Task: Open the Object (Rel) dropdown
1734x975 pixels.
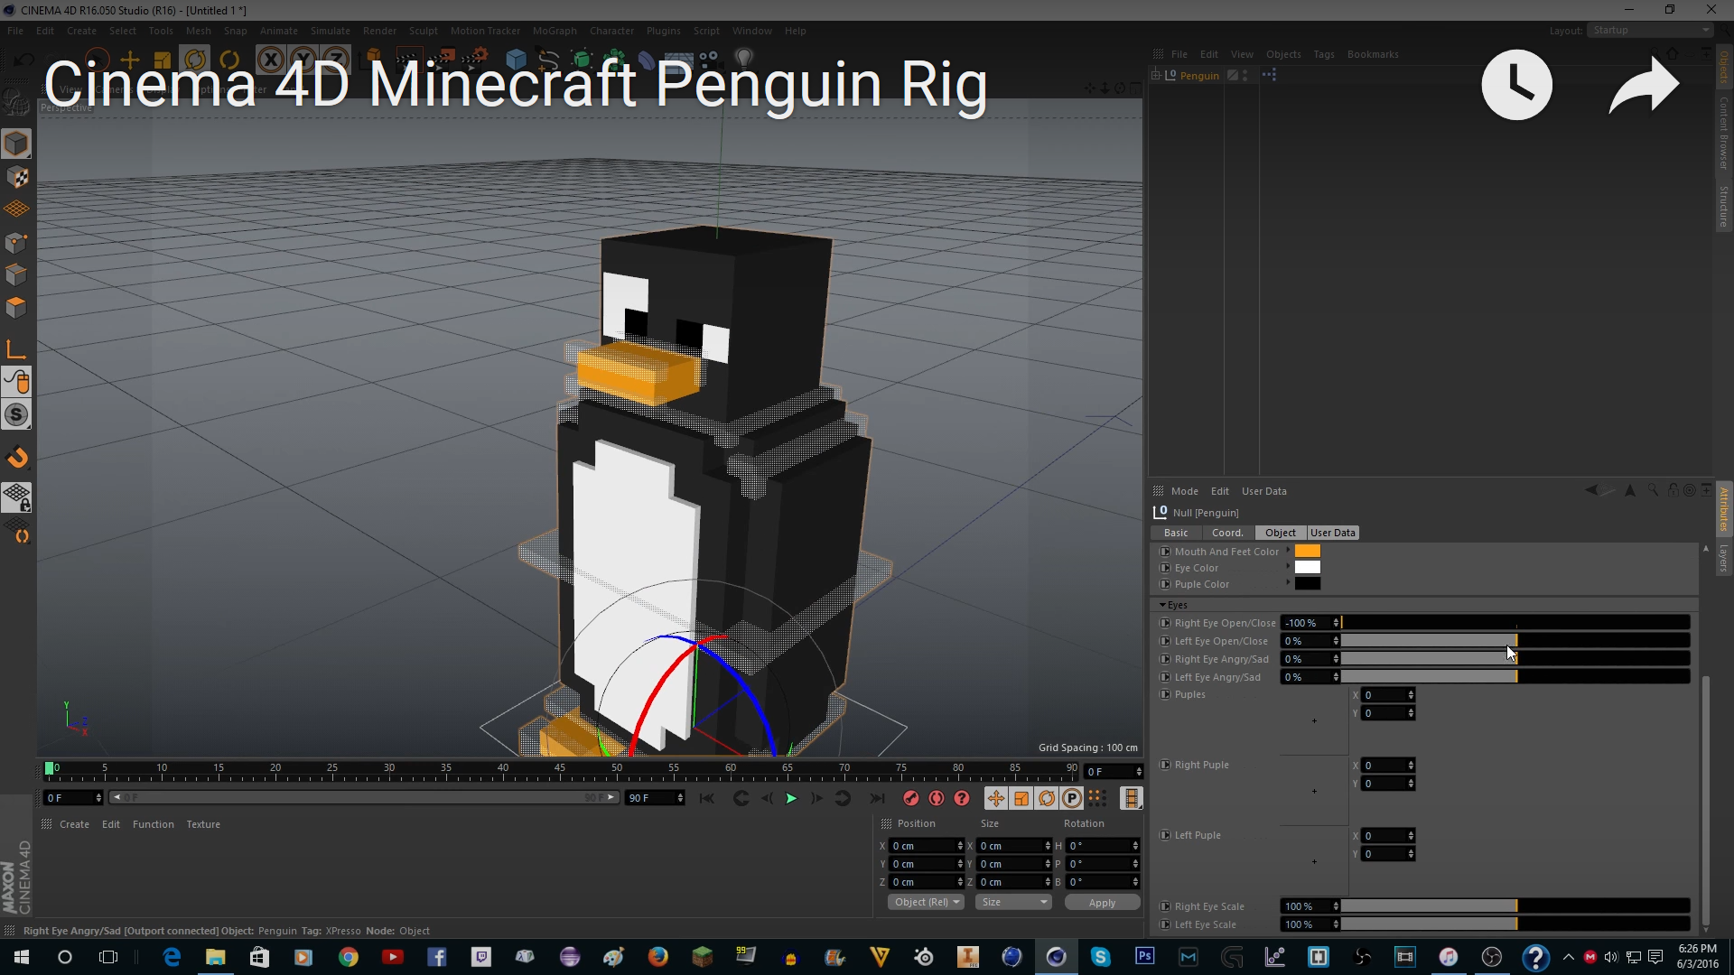Action: (x=926, y=902)
